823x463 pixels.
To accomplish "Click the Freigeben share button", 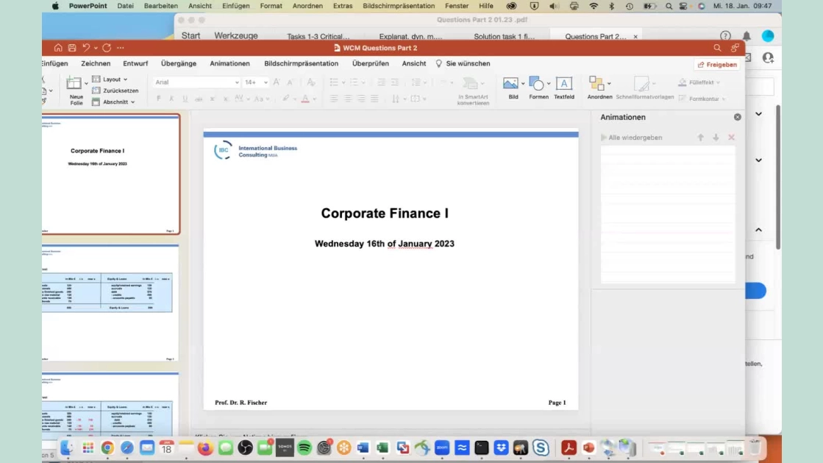I will coord(717,65).
